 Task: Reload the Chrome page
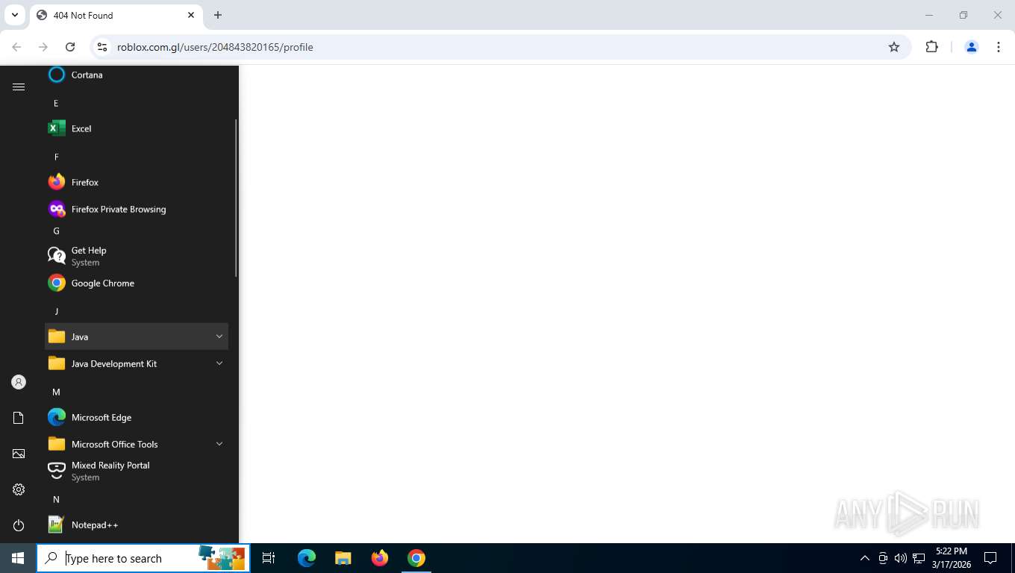click(70, 47)
